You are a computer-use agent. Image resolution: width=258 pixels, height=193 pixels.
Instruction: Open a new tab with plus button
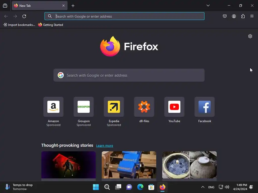73,6
